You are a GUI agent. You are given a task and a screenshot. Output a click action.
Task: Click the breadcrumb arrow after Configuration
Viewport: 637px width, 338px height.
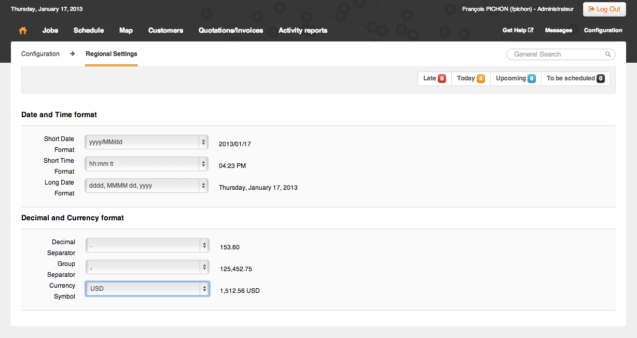[73, 54]
